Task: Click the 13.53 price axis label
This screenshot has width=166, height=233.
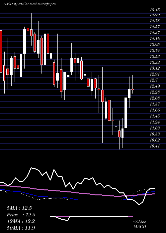Action: click(x=155, y=57)
